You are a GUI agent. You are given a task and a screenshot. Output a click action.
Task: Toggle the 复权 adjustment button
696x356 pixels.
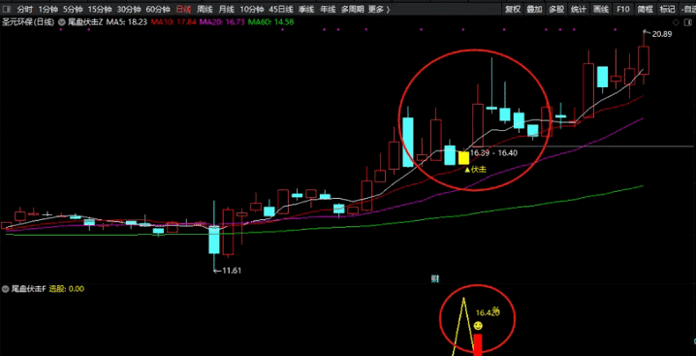click(x=513, y=9)
